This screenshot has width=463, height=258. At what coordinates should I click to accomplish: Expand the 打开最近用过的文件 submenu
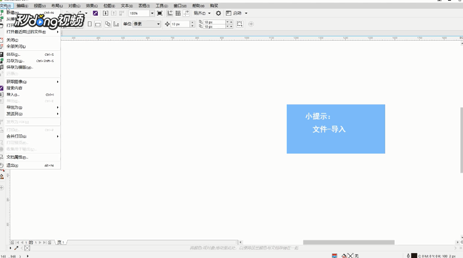30,31
